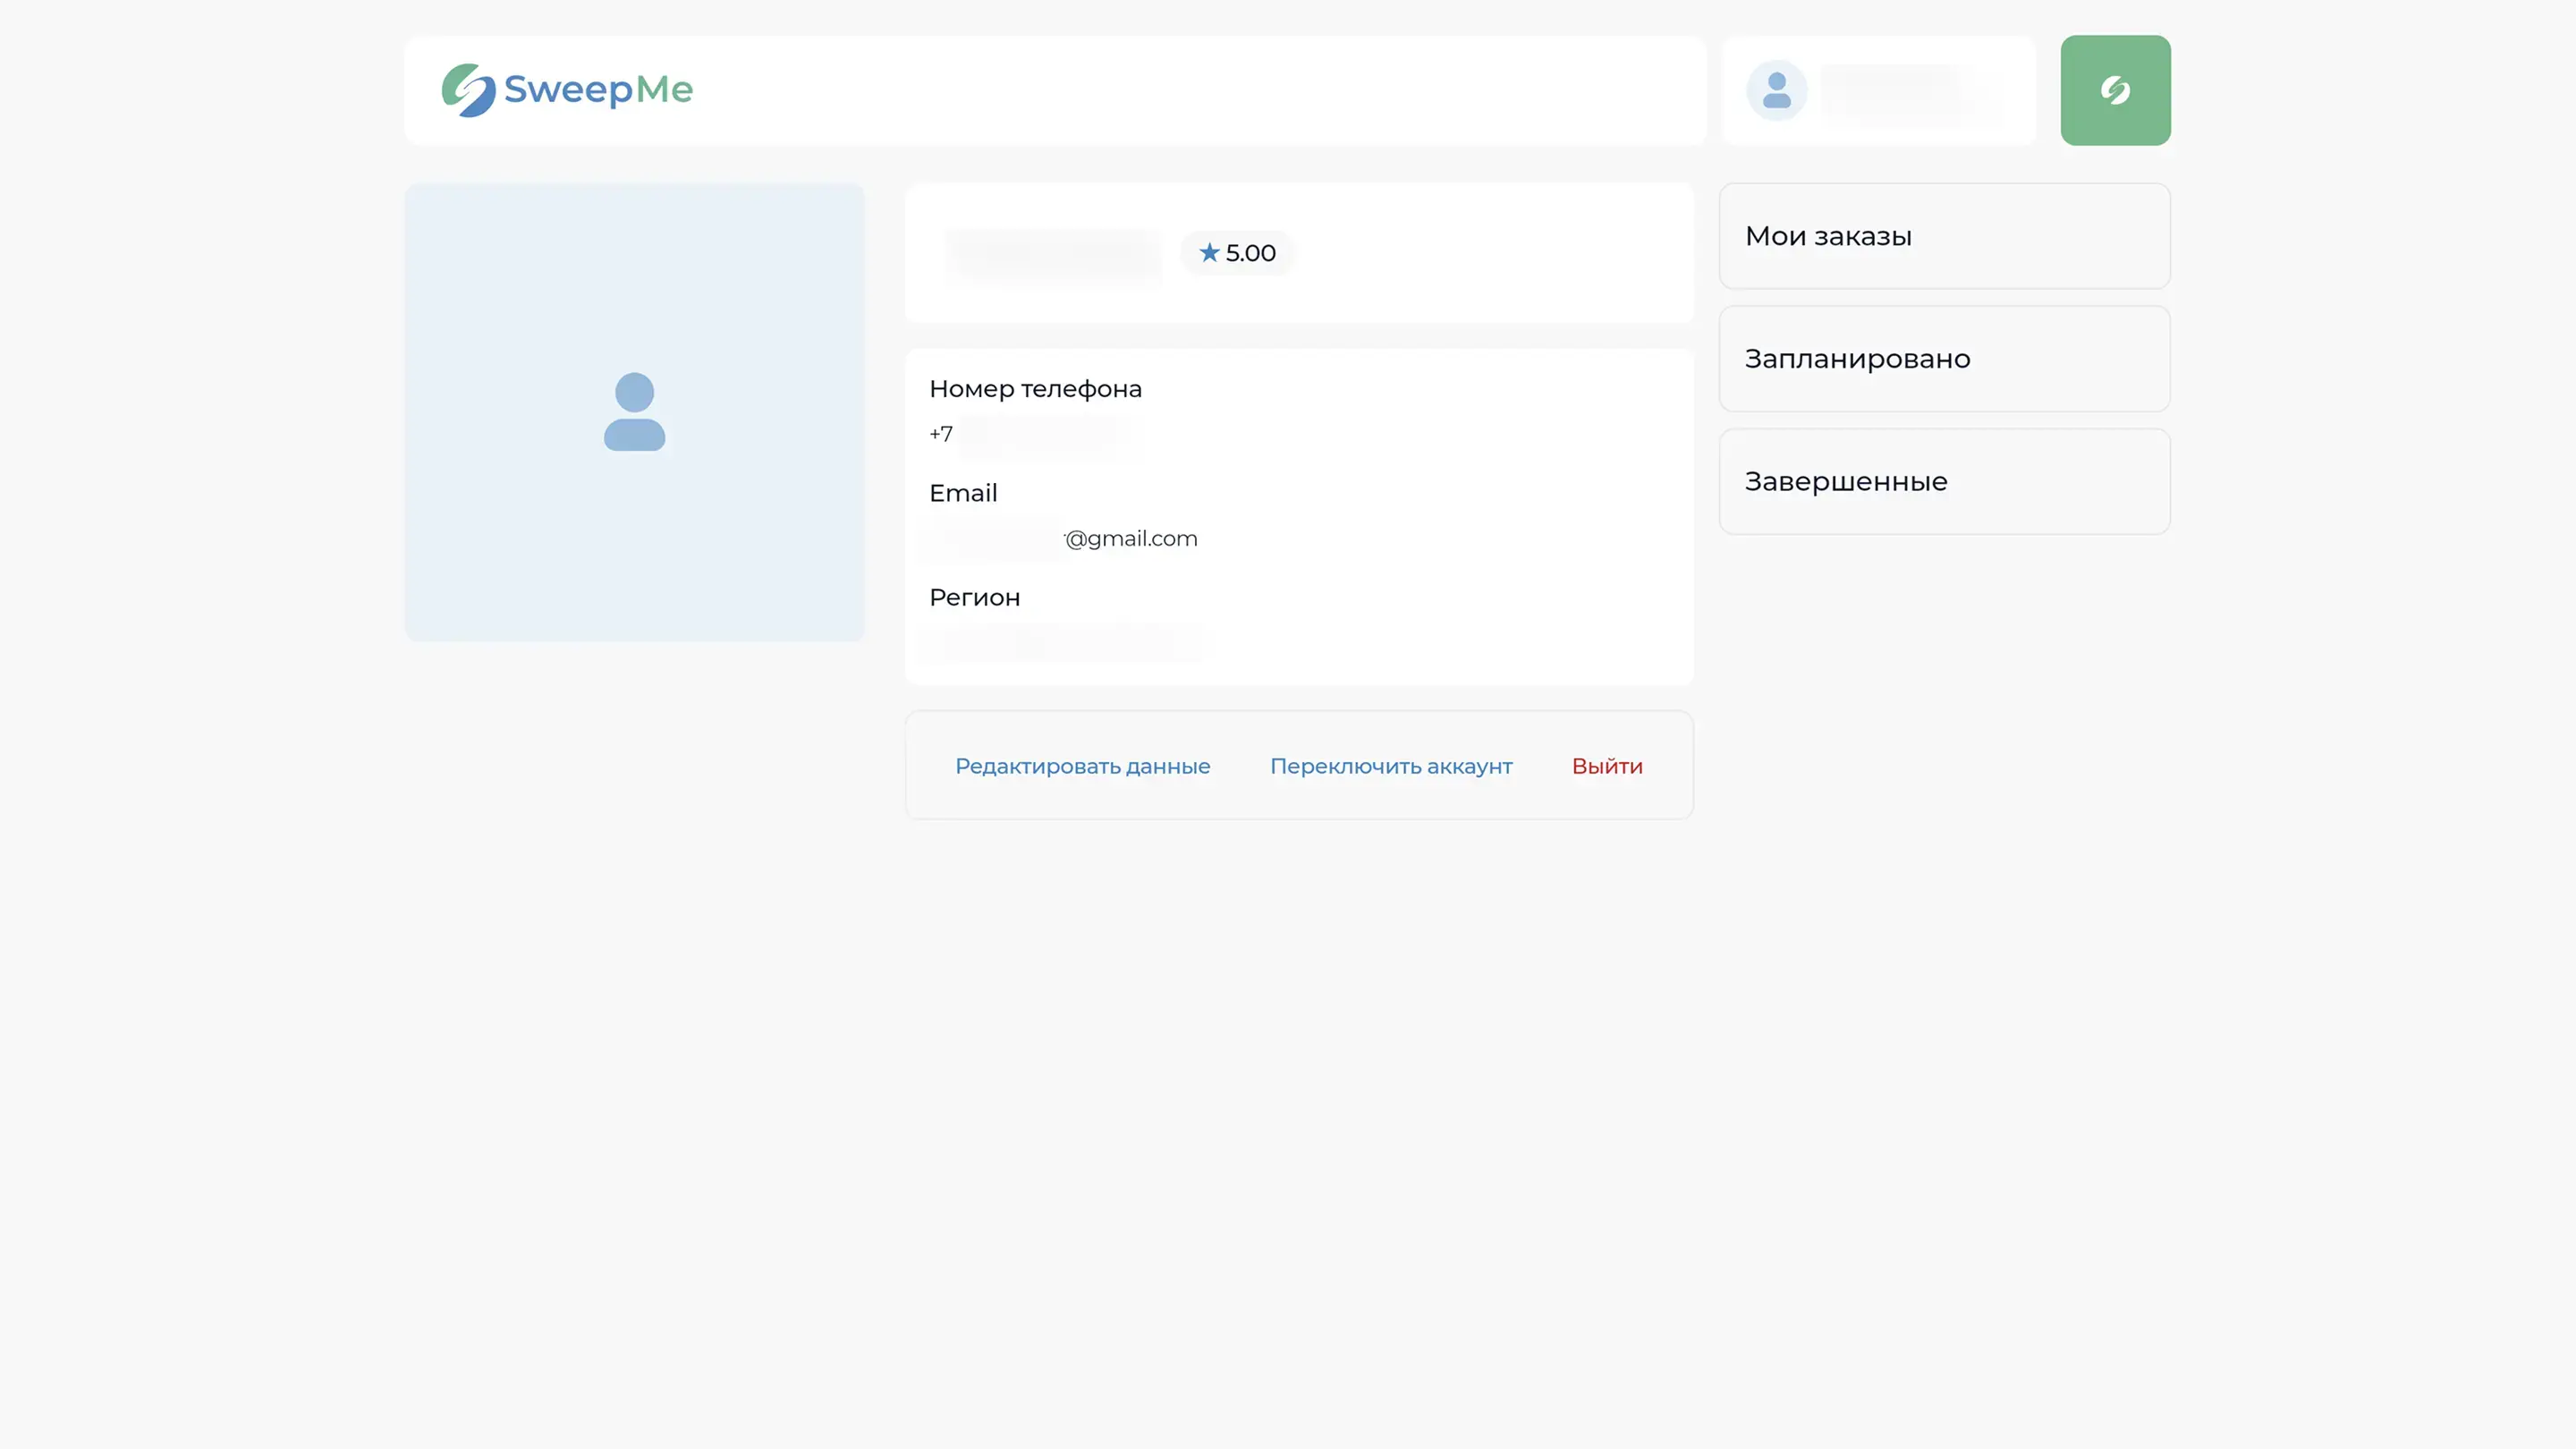Open the Мои заказы section
The width and height of the screenshot is (2576, 1449).
pyautogui.click(x=1943, y=236)
